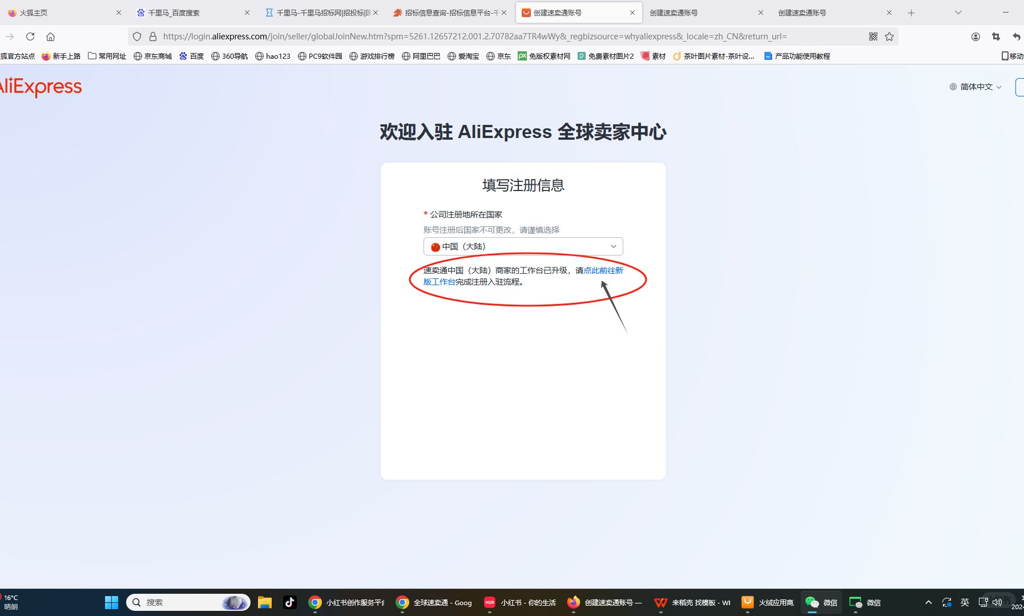Open File Explorer from the taskbar

pos(264,602)
